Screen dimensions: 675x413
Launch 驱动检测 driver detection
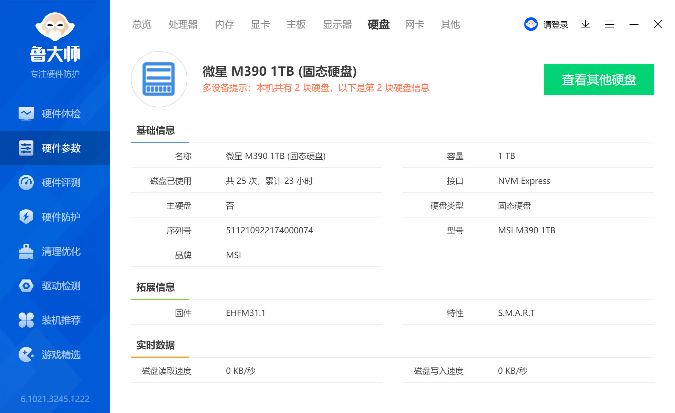point(55,286)
